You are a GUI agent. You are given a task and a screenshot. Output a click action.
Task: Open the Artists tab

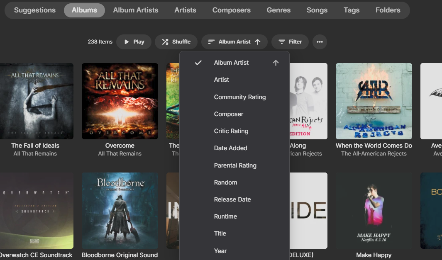point(185,10)
